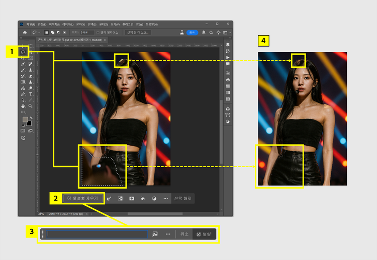The height and width of the screenshot is (260, 377).
Task: Expand collapsed right panel dock arrows
Action: [230, 38]
